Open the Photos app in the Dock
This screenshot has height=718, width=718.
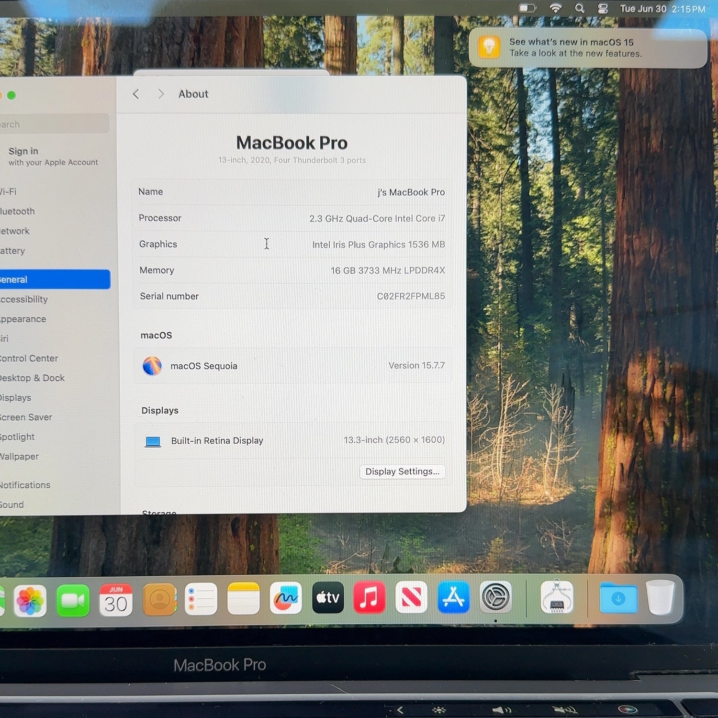point(30,600)
